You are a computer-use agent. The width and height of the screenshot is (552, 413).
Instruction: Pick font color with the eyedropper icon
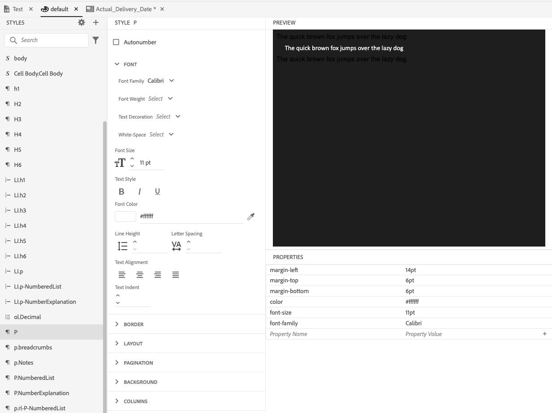point(251,216)
